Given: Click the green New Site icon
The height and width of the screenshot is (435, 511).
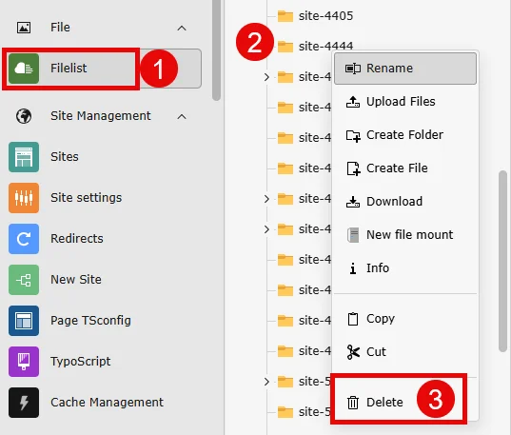Looking at the screenshot, I should tap(24, 280).
